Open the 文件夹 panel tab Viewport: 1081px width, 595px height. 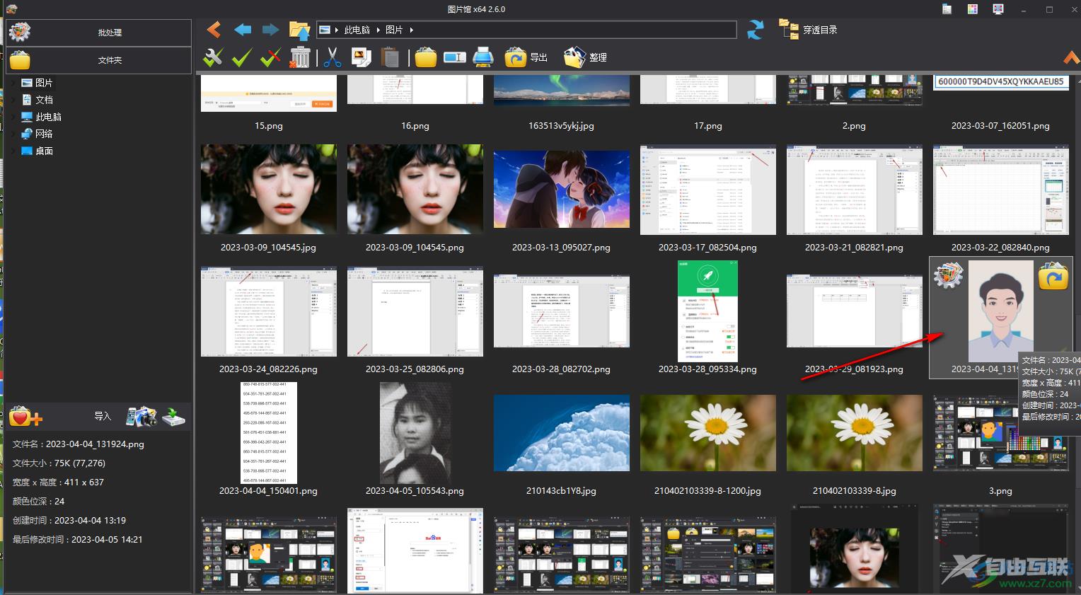[99, 60]
